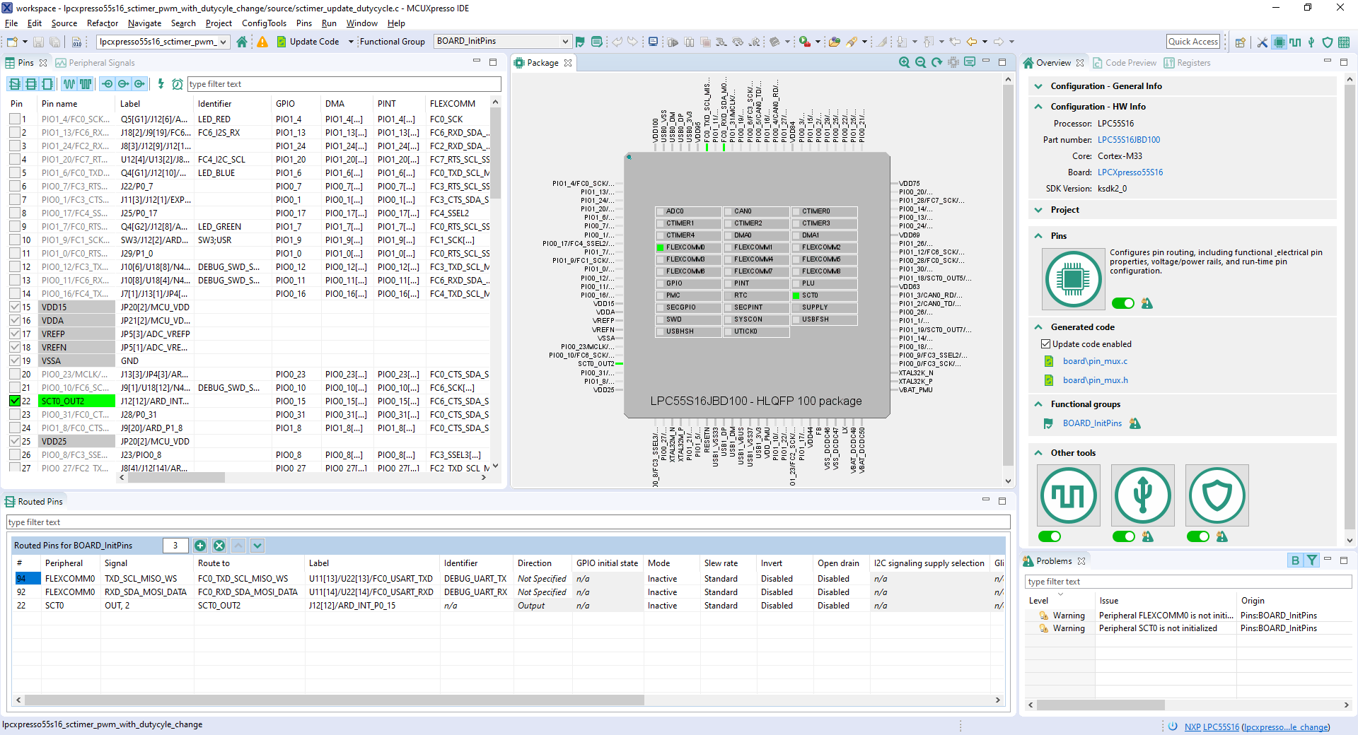Uncheck pin 22 SCT0_OUT2 checkbox
The height and width of the screenshot is (735, 1358).
[x=15, y=401]
